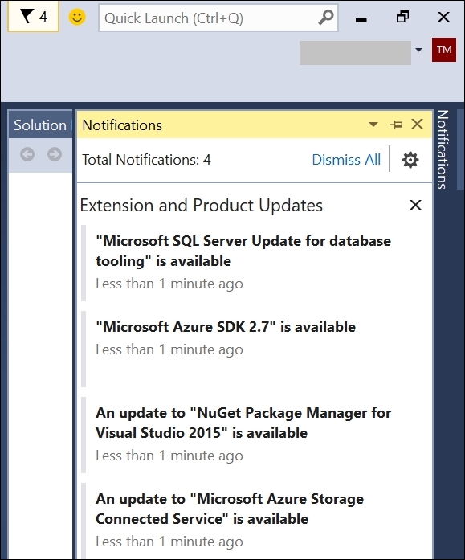Toggle auto-hide pin on Notifications panel
Image resolution: width=465 pixels, height=560 pixels.
click(x=396, y=125)
